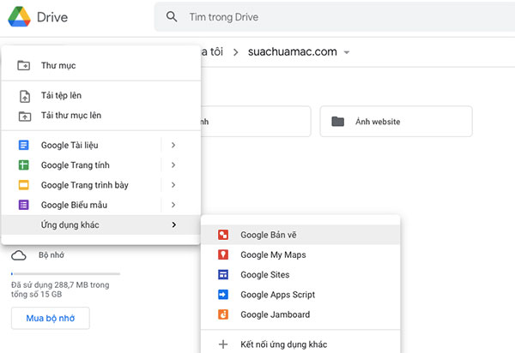Viewport: 515px width, 353px height.
Task: Go to parent breadcrumb ending in tôi
Action: [x=212, y=51]
